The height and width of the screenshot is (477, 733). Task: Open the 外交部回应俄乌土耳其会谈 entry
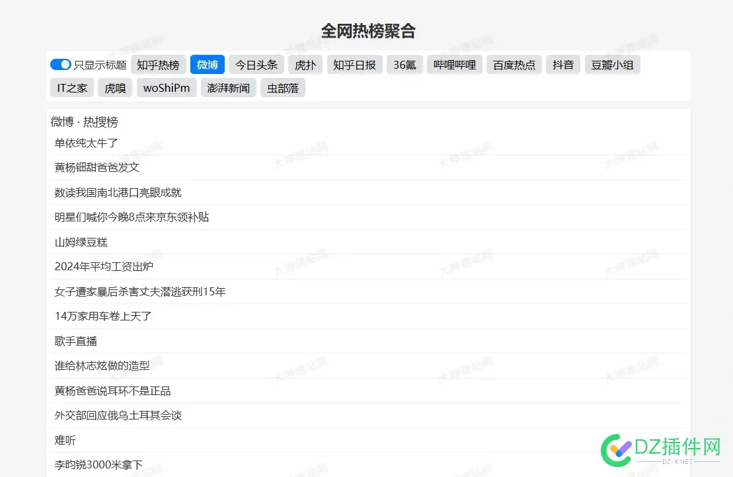click(x=368, y=416)
